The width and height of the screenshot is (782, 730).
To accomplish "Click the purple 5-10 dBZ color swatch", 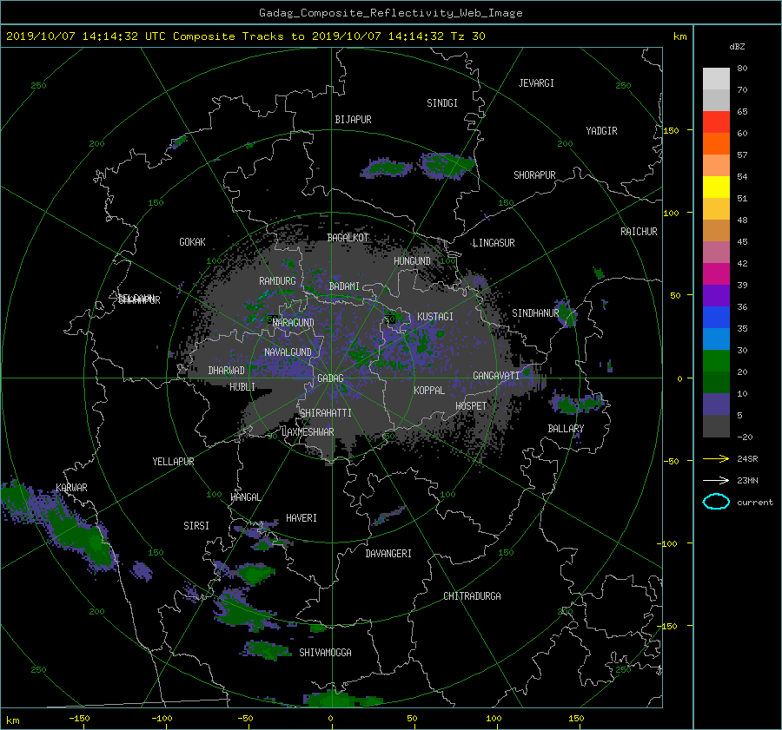I will click(x=716, y=404).
